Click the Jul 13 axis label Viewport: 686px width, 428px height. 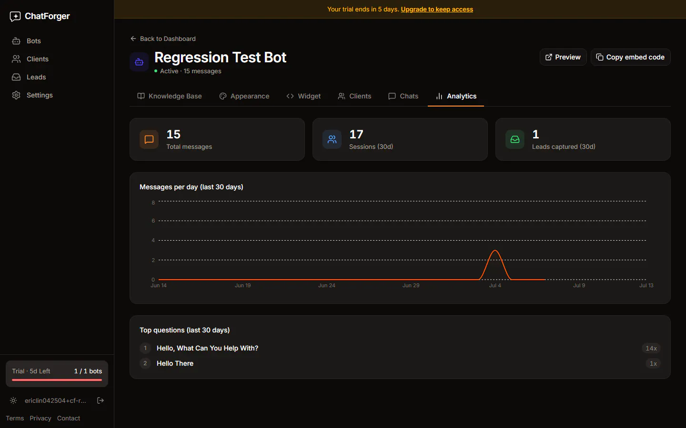646,285
